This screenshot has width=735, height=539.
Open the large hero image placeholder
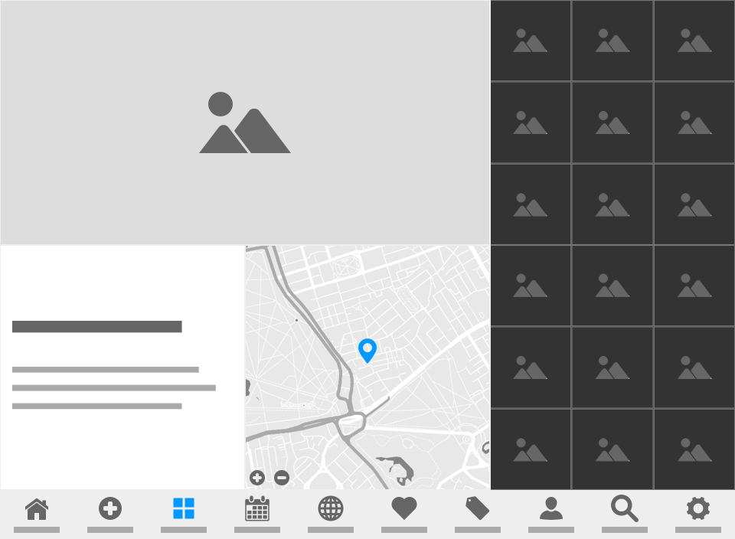(245, 121)
